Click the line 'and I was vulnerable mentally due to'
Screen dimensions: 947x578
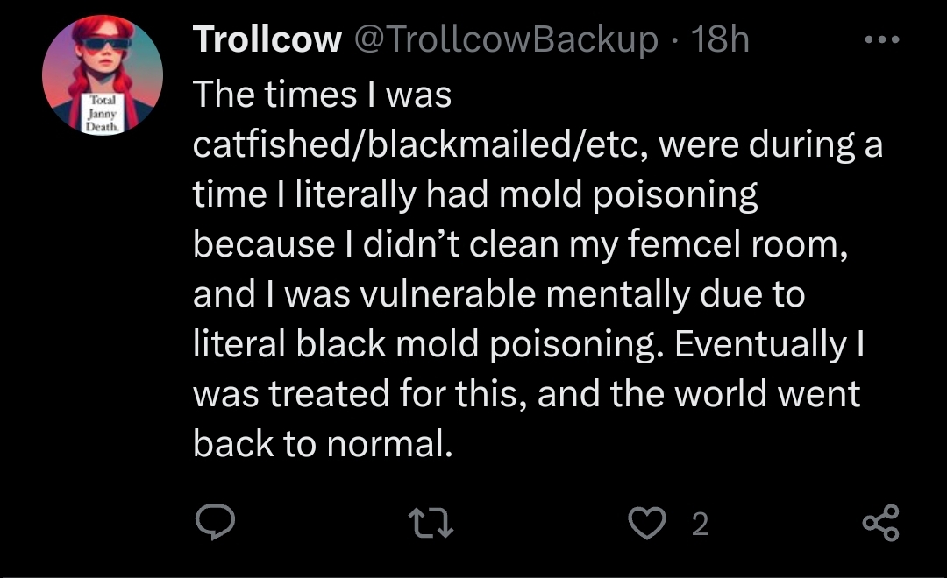498,294
